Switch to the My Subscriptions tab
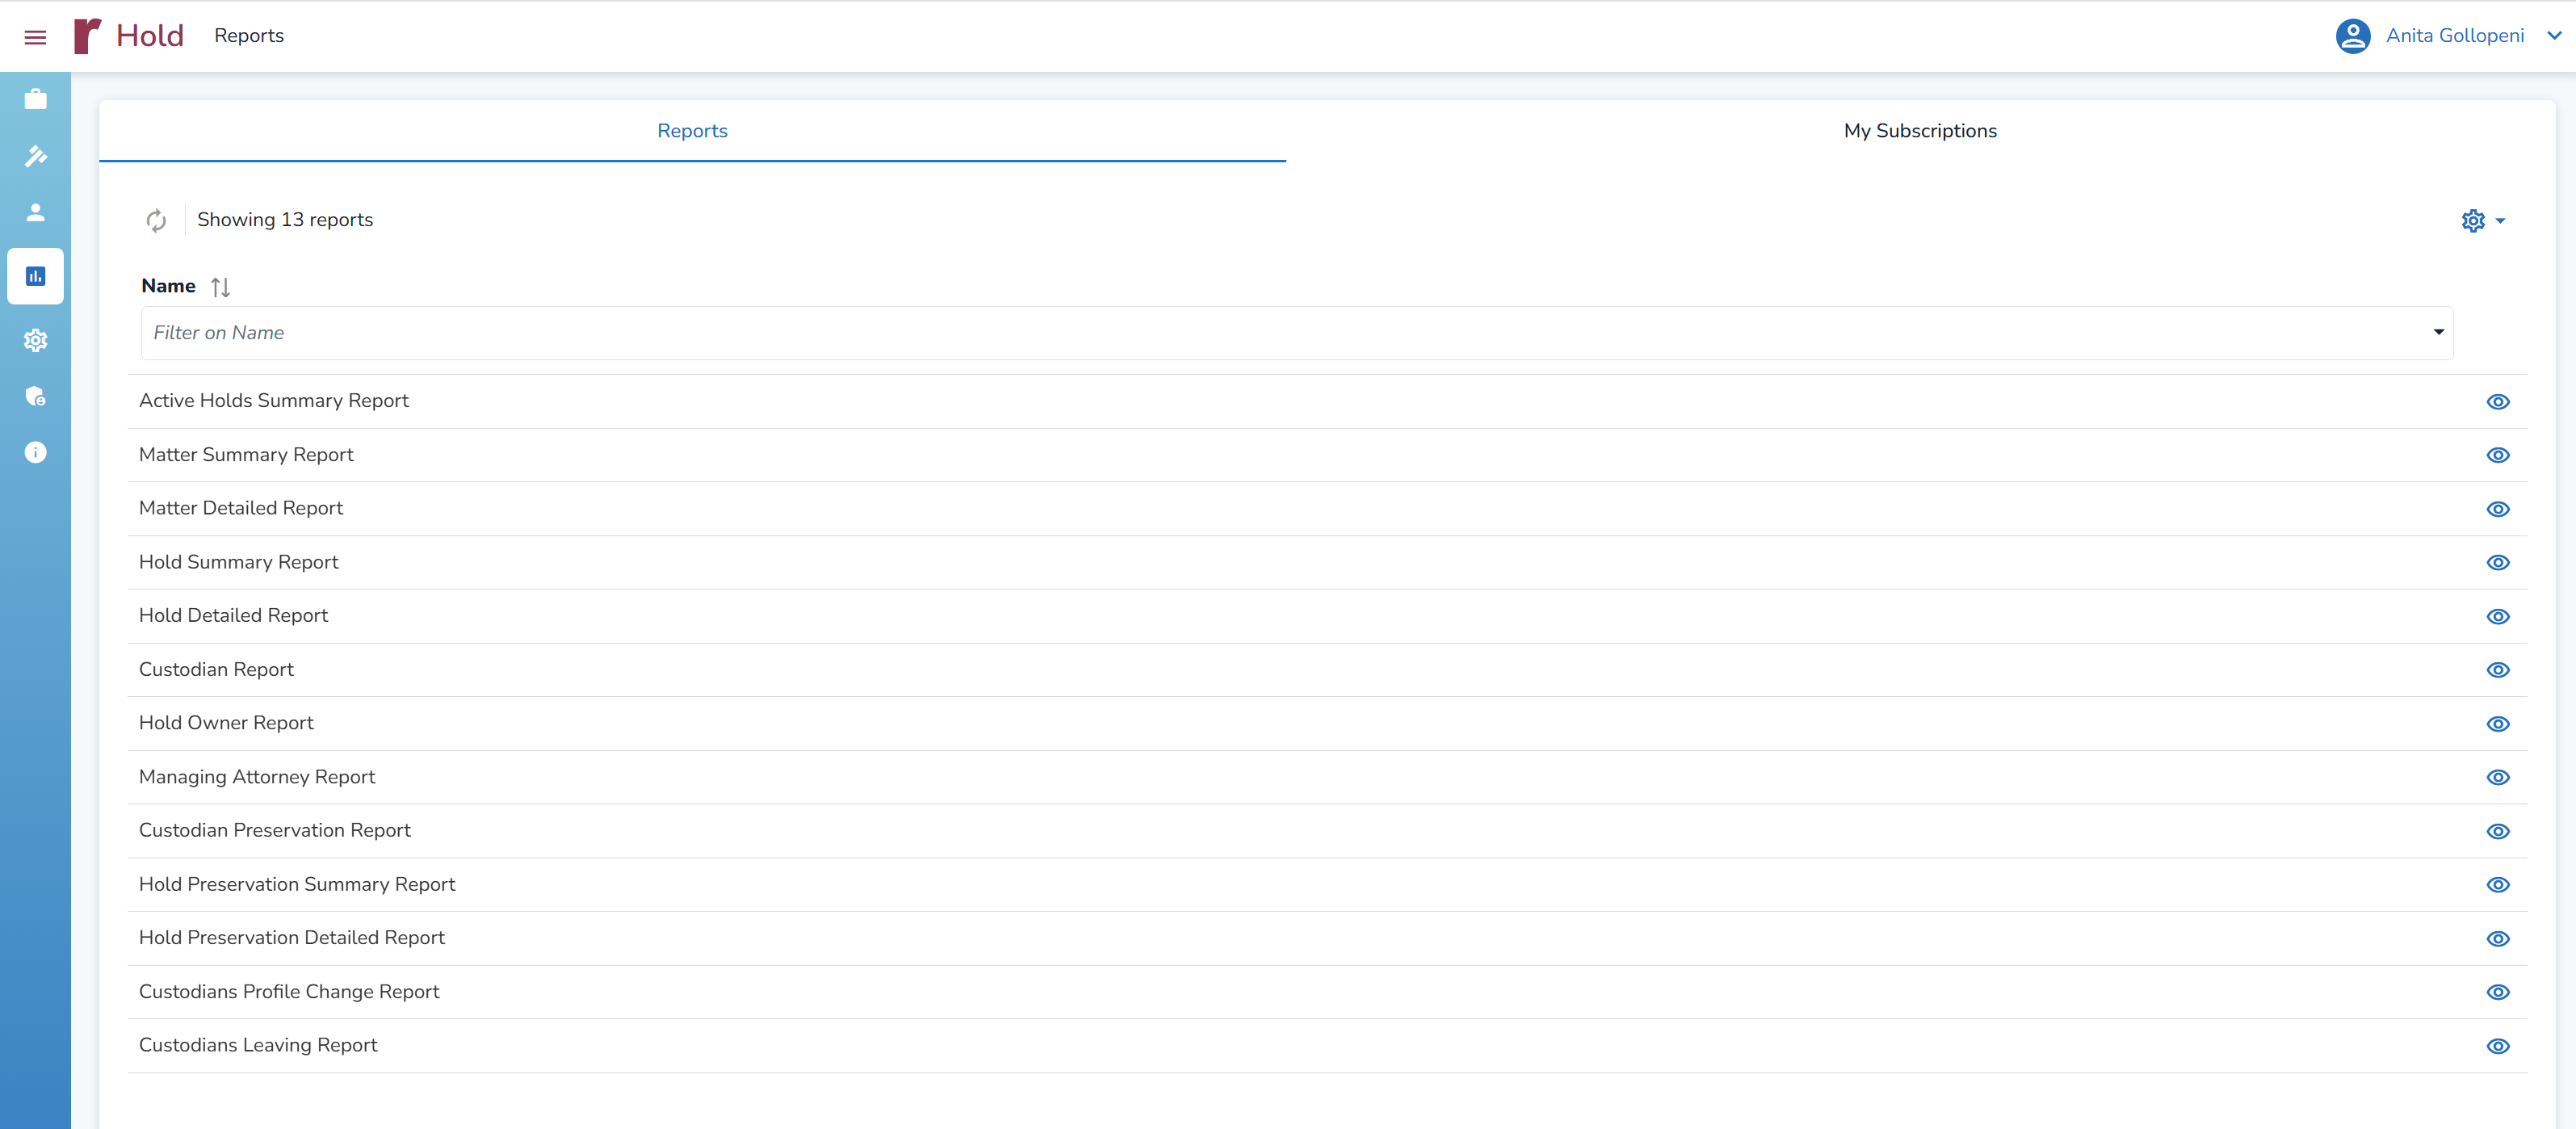The width and height of the screenshot is (2576, 1129). point(1919,131)
